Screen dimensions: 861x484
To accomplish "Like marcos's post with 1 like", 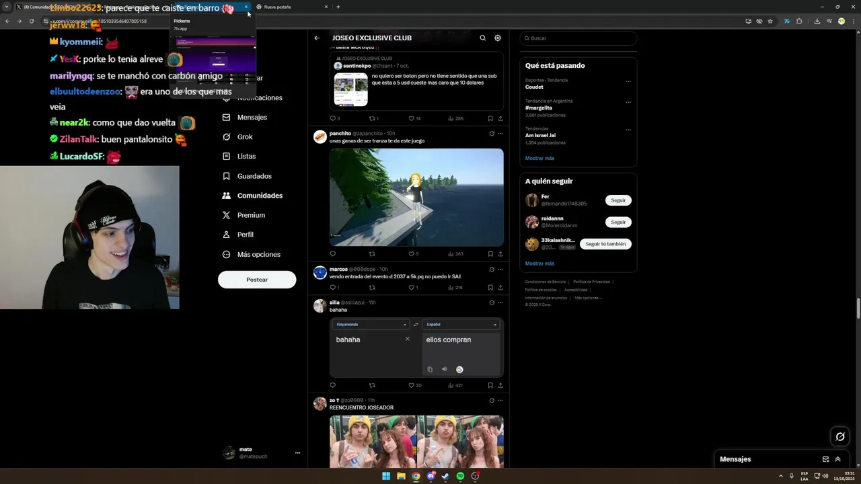I will point(414,288).
